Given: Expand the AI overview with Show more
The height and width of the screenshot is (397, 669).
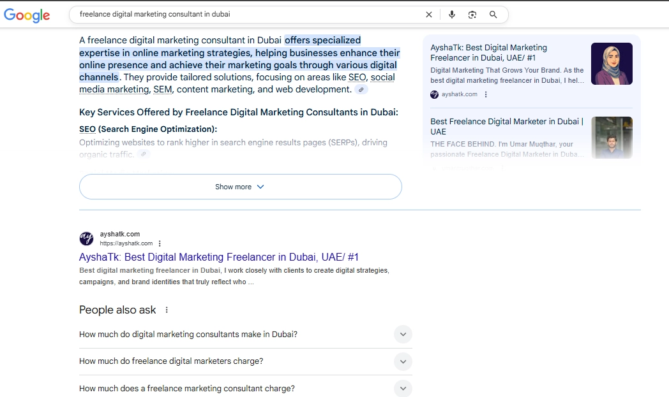Looking at the screenshot, I should pyautogui.click(x=240, y=187).
